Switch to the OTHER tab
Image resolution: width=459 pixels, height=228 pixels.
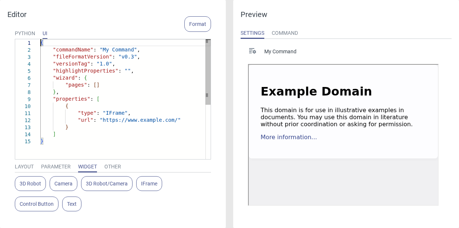(113, 167)
